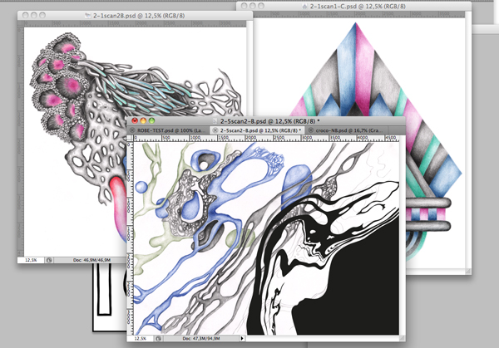This screenshot has width=499, height=348.
Task: Switch to the ROBE-TEST.psd tab
Action: (x=168, y=130)
